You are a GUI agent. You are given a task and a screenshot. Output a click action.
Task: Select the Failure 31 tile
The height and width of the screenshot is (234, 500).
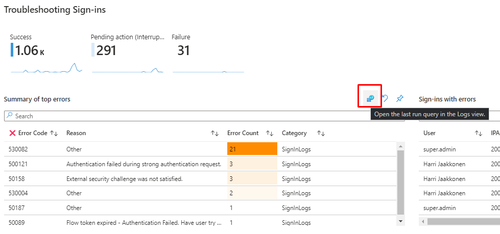[x=207, y=54]
